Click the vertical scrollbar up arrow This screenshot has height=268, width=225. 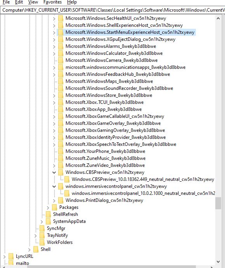[x=218, y=18]
